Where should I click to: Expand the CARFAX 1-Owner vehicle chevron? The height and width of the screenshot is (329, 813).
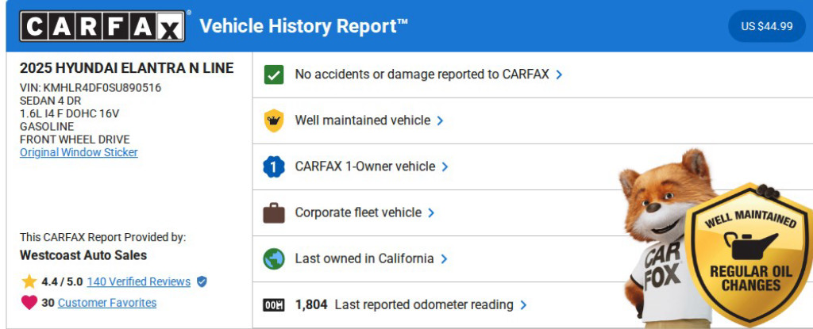point(445,166)
